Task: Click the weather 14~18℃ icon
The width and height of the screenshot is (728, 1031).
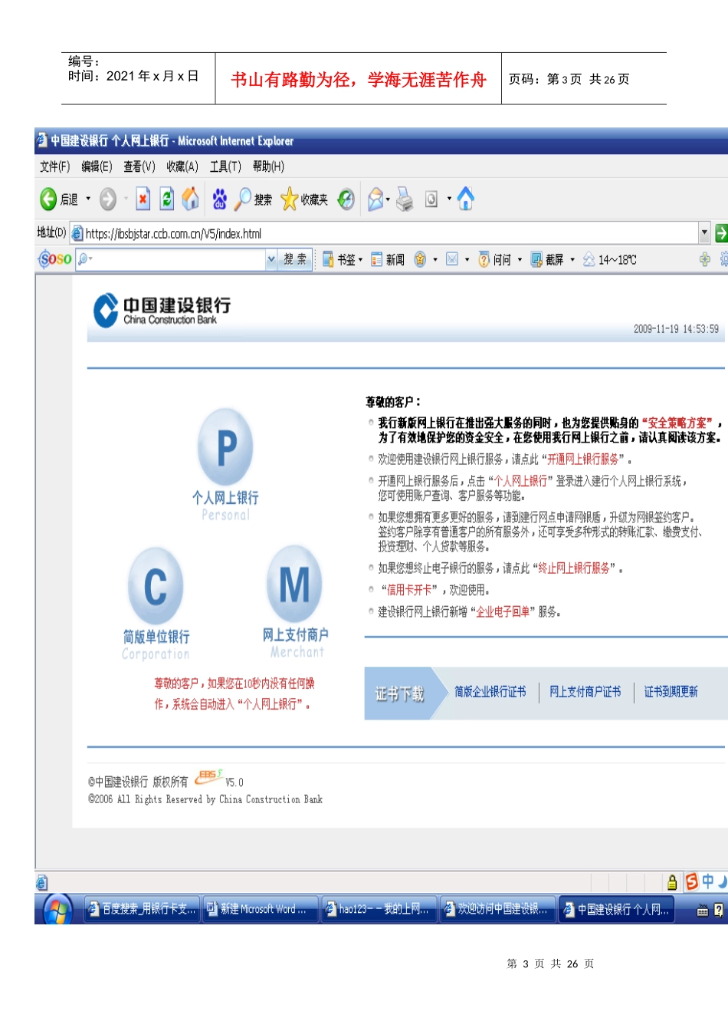Action: pyautogui.click(x=589, y=260)
